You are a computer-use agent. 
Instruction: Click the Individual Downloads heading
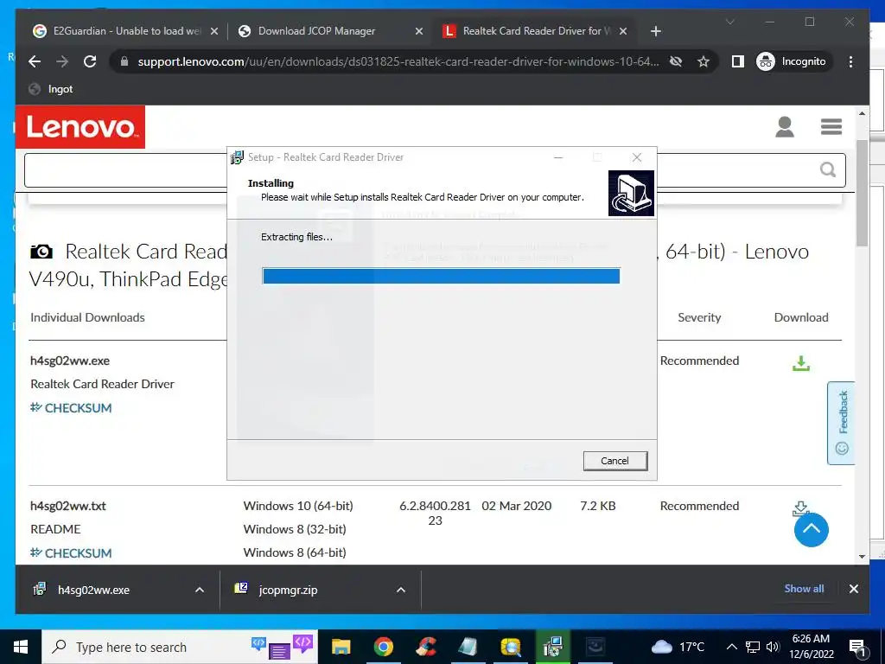pos(87,318)
